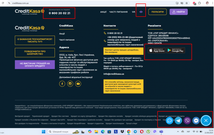This screenshot has width=214, height=135.
Task: Open the YouTube social icon
Action: pos(78,84)
